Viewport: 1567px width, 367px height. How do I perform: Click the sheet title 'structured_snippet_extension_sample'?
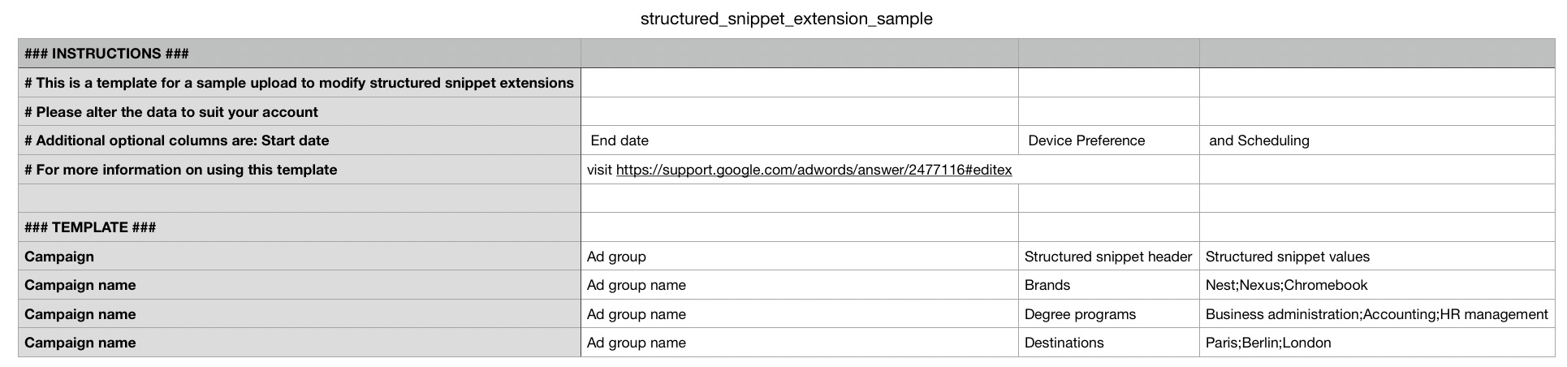pos(786,19)
